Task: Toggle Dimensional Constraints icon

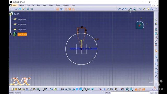Action: (73, 9)
